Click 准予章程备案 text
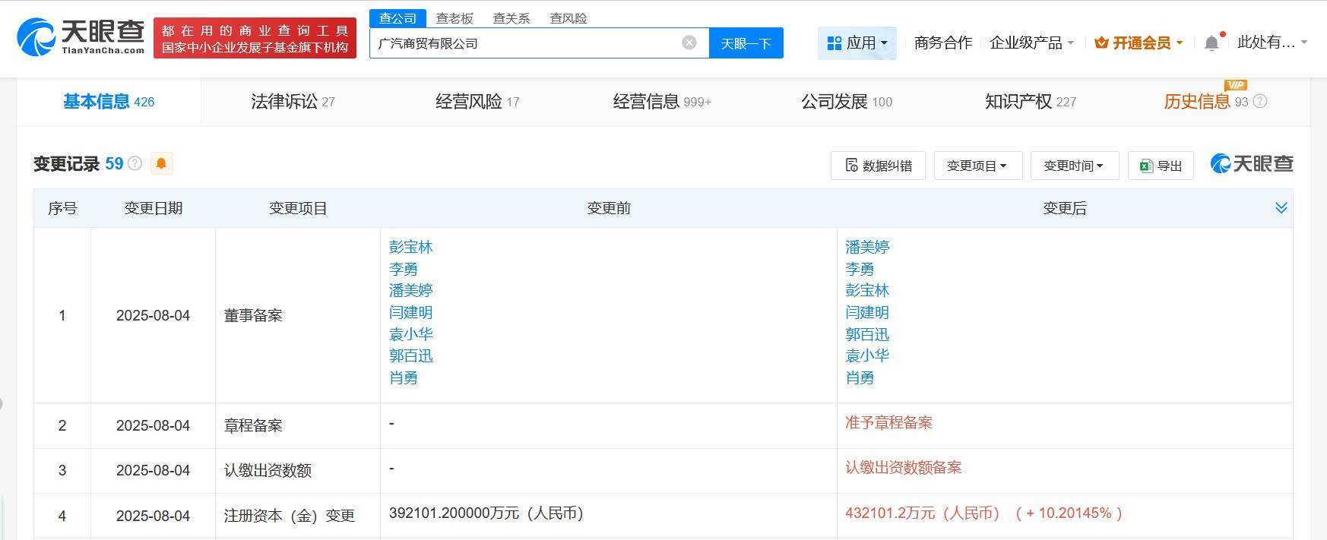 888,423
